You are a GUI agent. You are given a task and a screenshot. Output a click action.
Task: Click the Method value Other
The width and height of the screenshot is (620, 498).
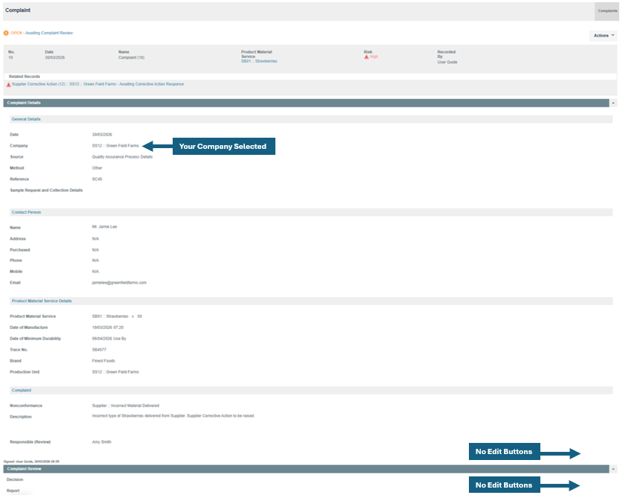point(97,168)
